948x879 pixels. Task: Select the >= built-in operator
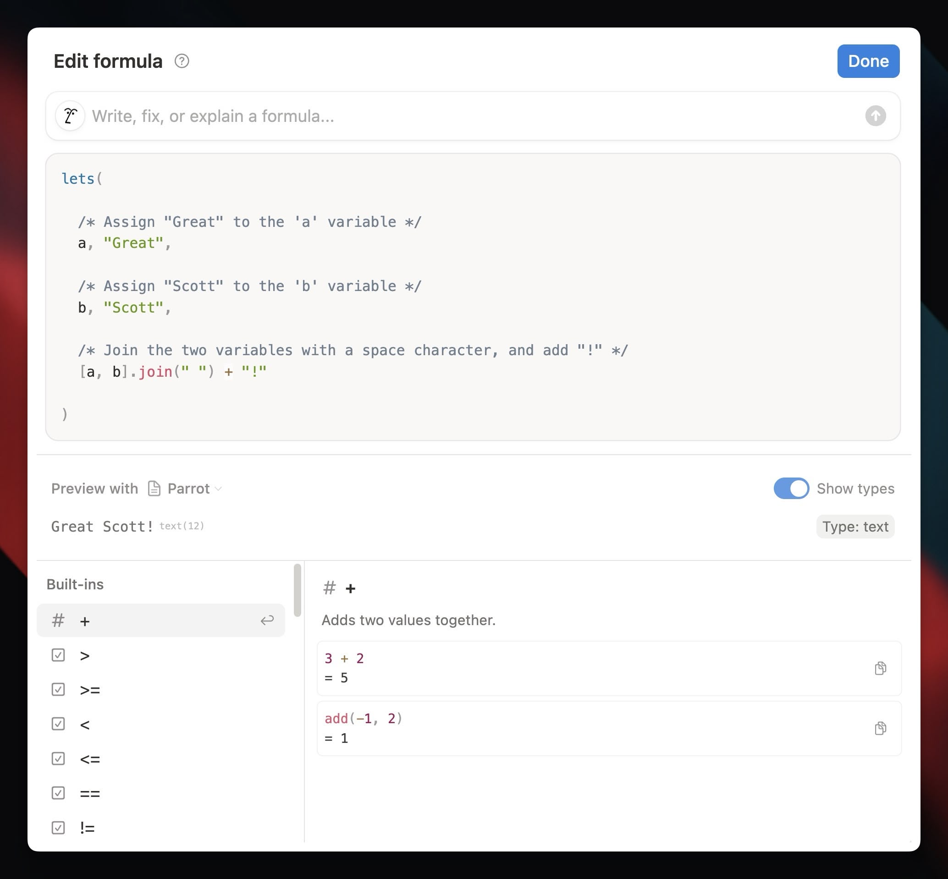click(161, 690)
